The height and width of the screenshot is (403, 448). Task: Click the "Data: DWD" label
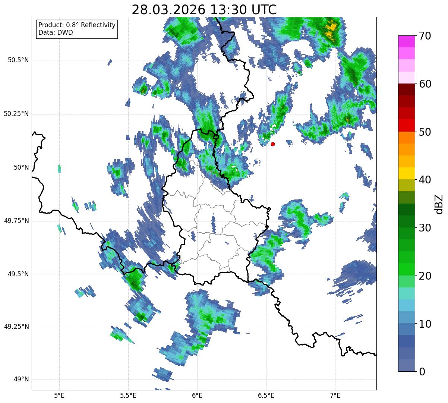point(56,32)
